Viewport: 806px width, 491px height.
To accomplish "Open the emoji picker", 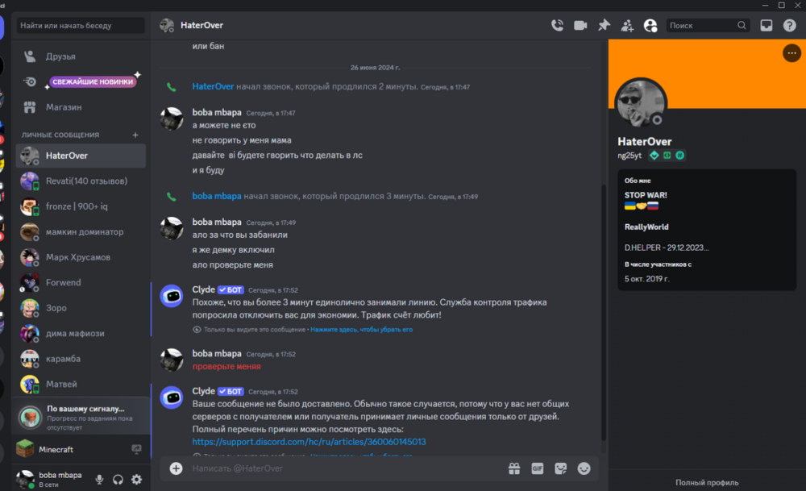I will tap(584, 468).
